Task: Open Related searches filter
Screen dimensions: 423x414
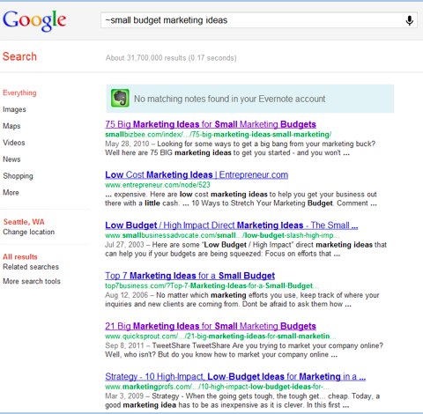Action: (x=31, y=267)
